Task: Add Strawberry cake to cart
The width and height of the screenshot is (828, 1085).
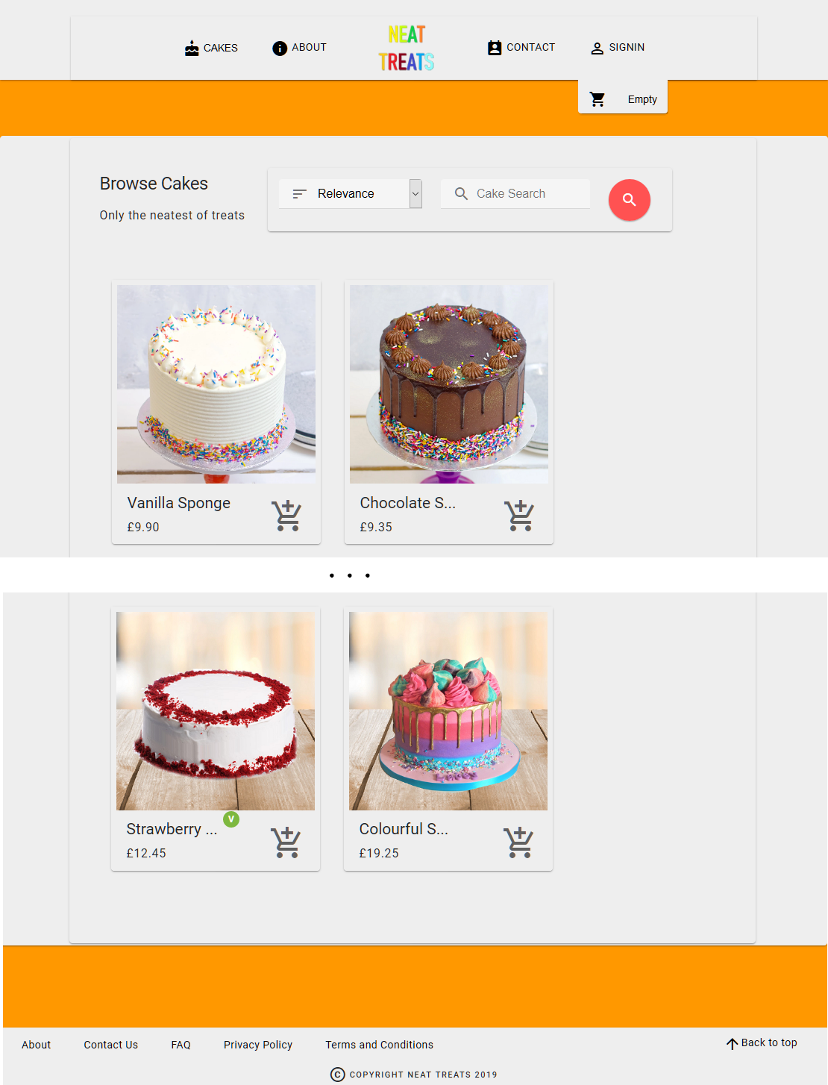Action: (x=286, y=842)
